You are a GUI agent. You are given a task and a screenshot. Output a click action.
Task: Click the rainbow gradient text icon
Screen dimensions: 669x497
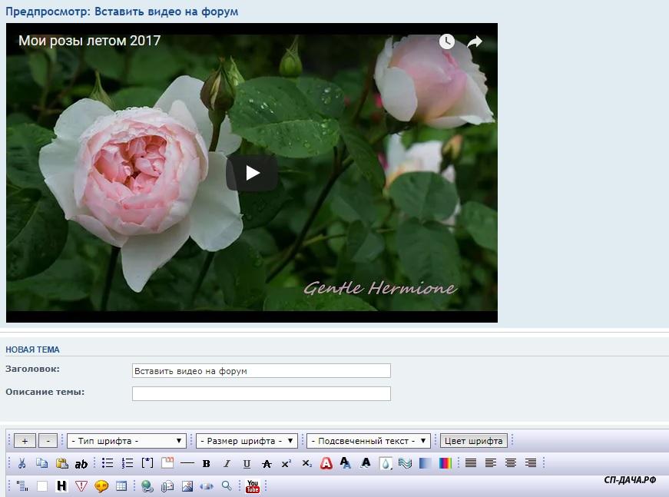[445, 463]
